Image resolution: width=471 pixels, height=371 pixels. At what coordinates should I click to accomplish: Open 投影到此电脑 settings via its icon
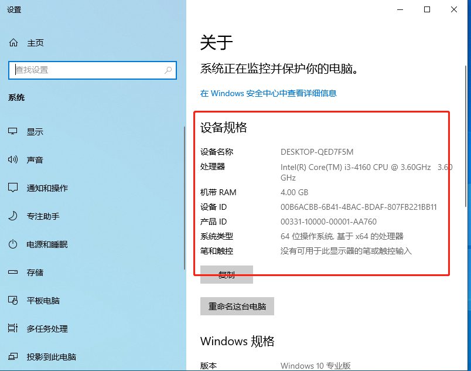click(x=13, y=357)
